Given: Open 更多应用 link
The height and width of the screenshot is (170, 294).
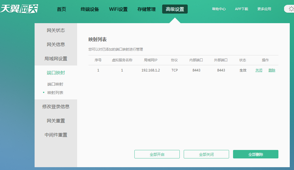Looking at the screenshot, I should coord(264,9).
